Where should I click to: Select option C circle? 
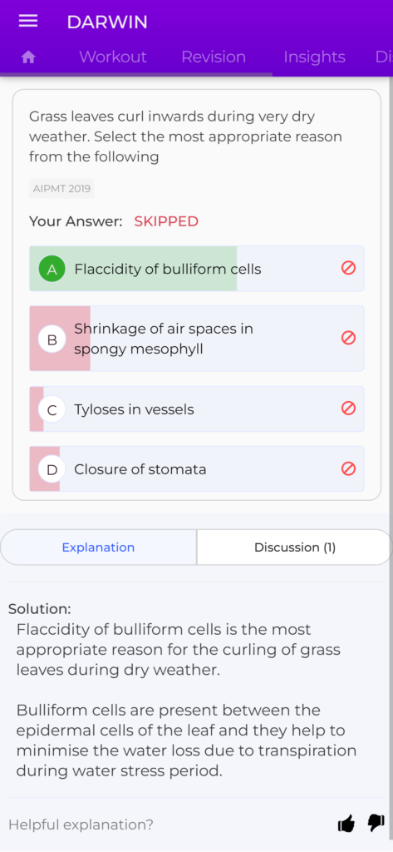pos(52,409)
